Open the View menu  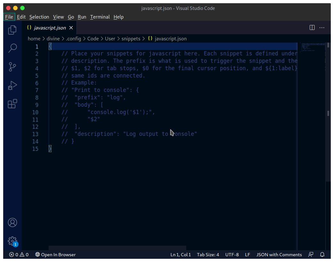(x=58, y=17)
